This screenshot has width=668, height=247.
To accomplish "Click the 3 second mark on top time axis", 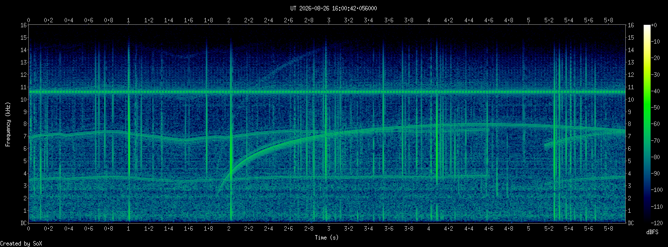I will coord(329,20).
